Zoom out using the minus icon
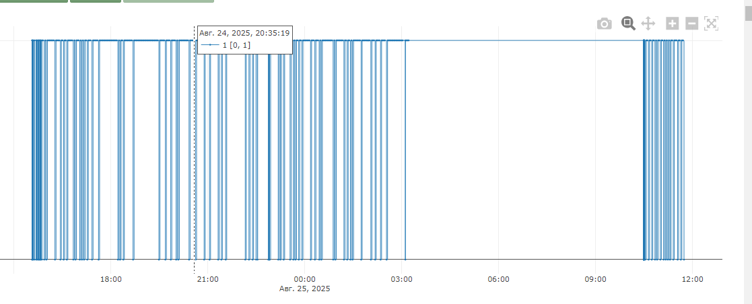Screen dimensions: 752x304 (691, 24)
